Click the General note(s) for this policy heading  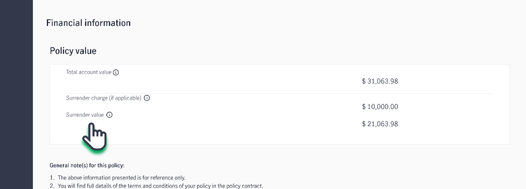[87, 166]
